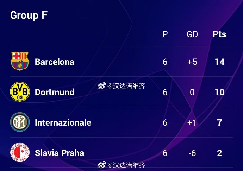Open the Slavia Praha team name
This screenshot has width=243, height=171.
click(x=60, y=153)
